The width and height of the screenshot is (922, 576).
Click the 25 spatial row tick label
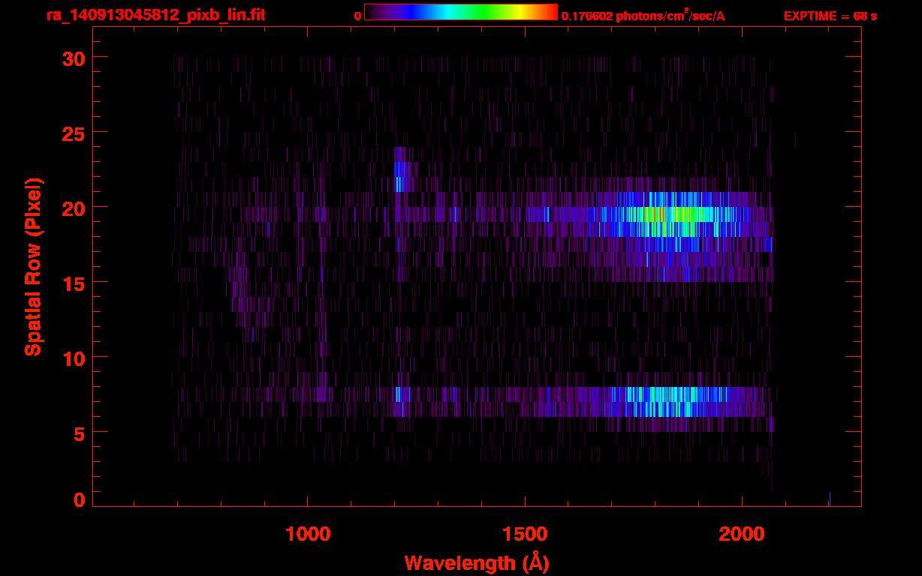point(73,133)
